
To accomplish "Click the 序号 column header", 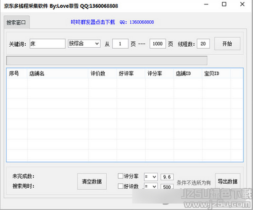I will tap(17, 74).
